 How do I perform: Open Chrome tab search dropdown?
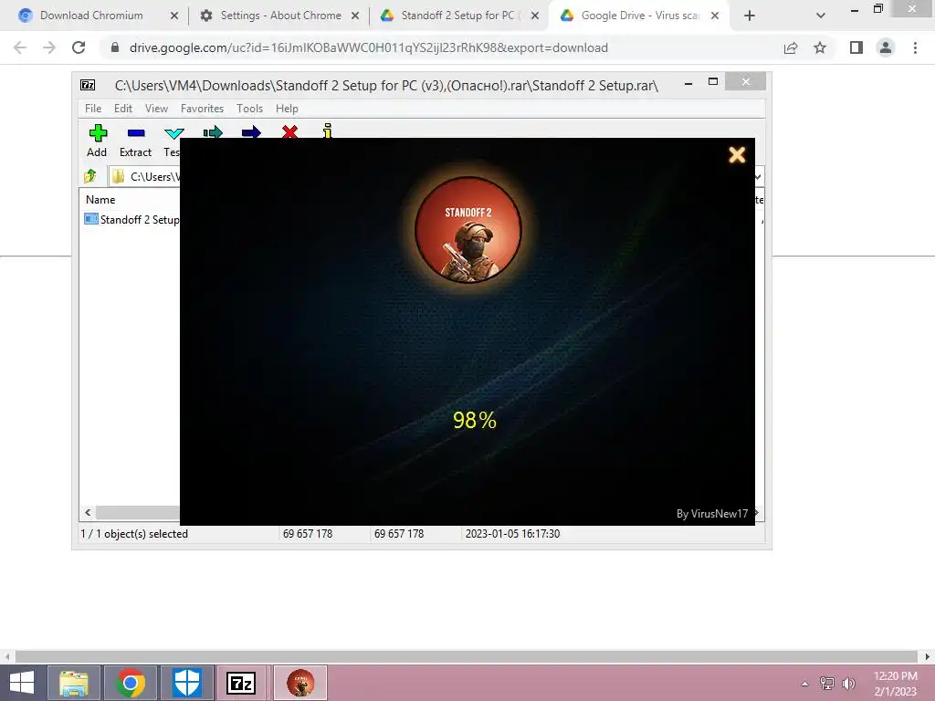point(821,16)
